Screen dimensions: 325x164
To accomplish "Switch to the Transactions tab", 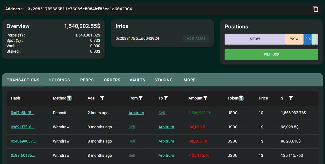I will click(x=23, y=80).
